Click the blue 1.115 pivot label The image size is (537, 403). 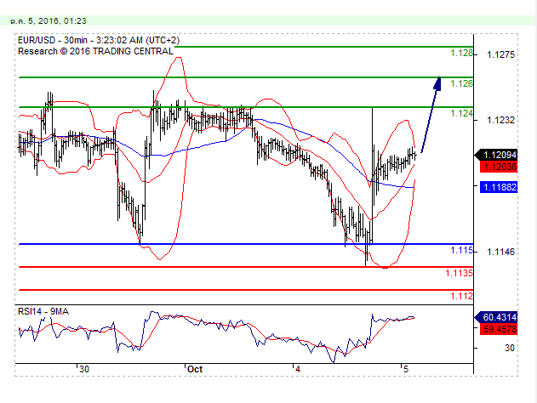461,251
